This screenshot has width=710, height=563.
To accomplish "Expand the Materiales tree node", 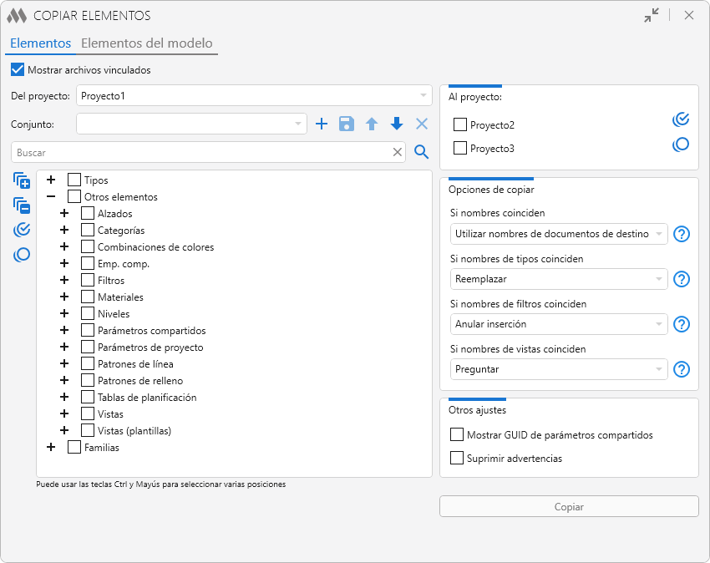I will point(64,297).
